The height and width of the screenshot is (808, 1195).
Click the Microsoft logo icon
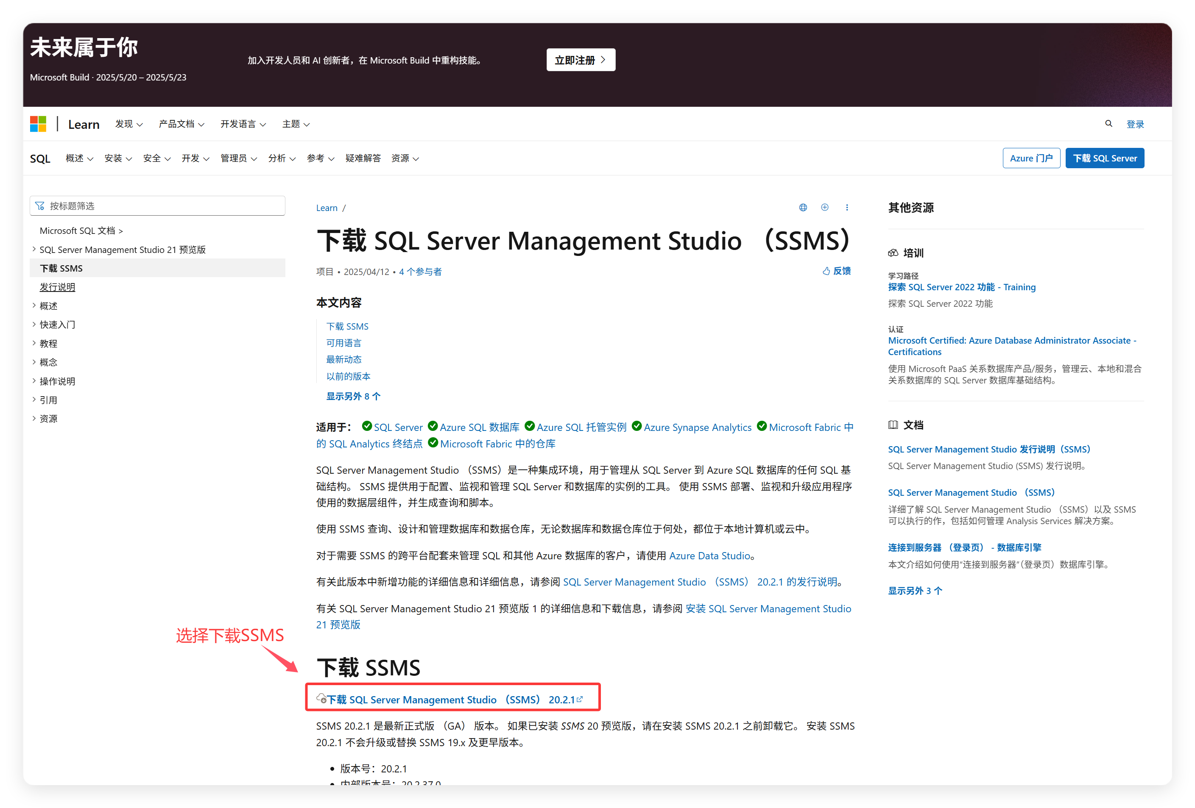pyautogui.click(x=38, y=124)
